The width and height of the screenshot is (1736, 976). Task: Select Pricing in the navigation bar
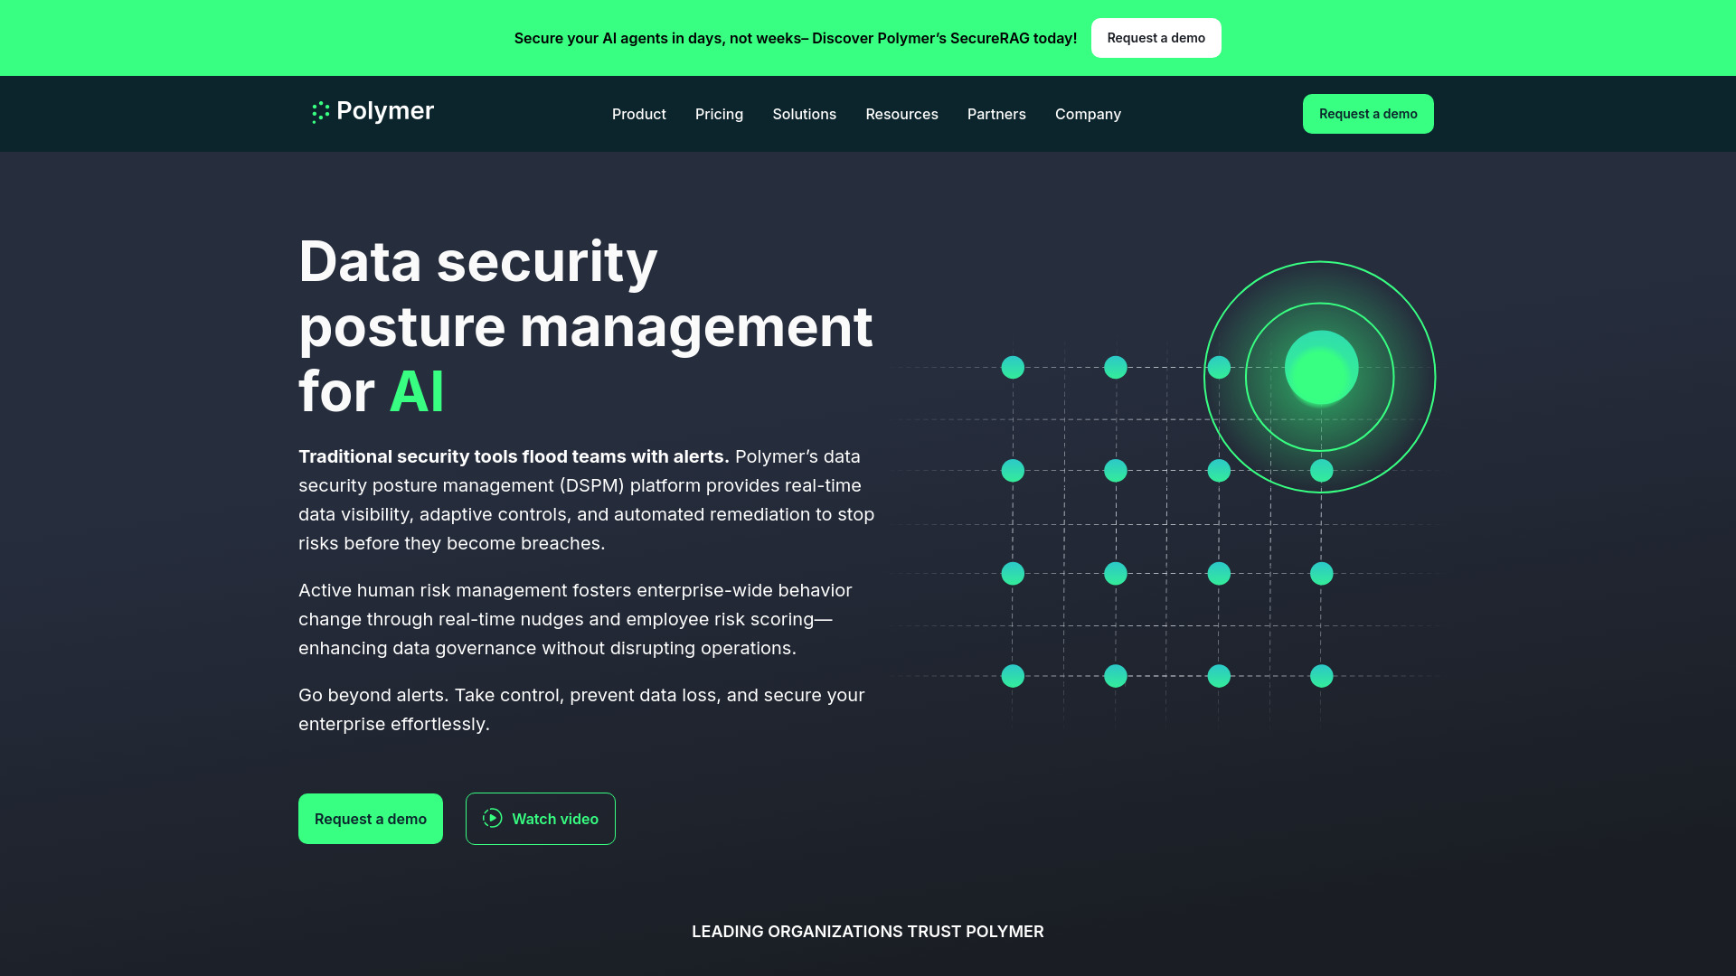tap(719, 114)
